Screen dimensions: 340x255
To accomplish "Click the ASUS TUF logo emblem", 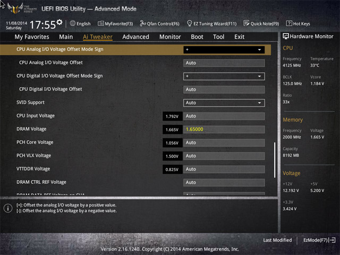I will (15, 8).
